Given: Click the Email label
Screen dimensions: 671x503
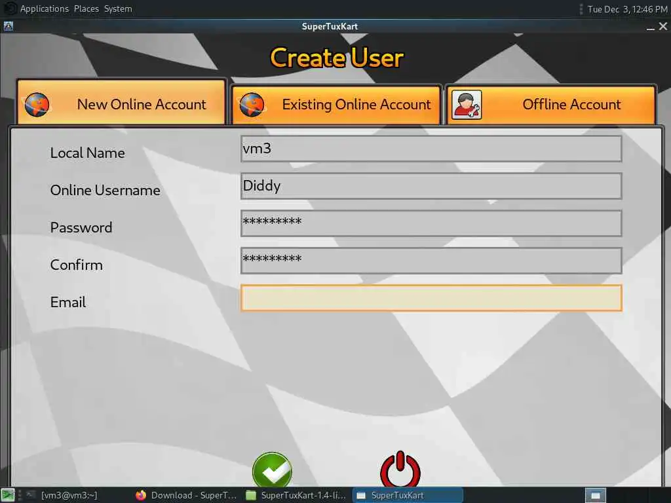Looking at the screenshot, I should point(68,302).
